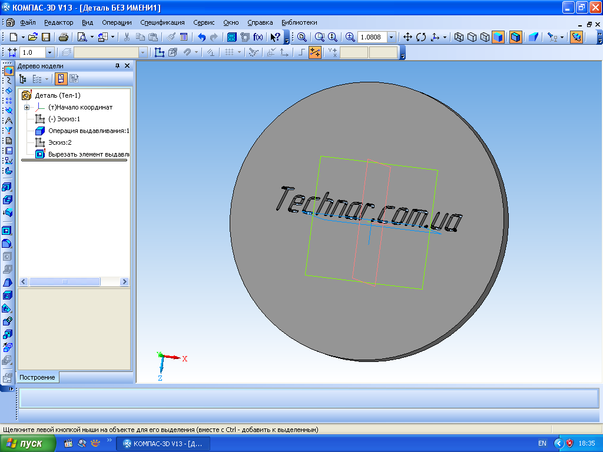Click the Windows пуск Start button
Image resolution: width=603 pixels, height=452 pixels.
coord(27,444)
